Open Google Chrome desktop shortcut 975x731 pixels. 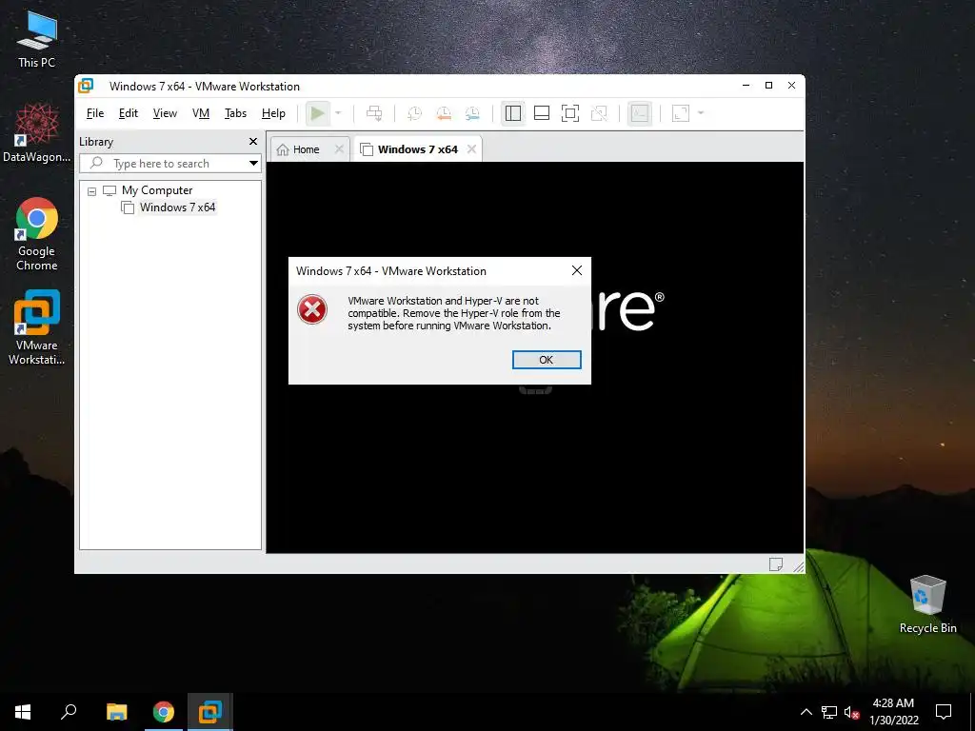37,234
